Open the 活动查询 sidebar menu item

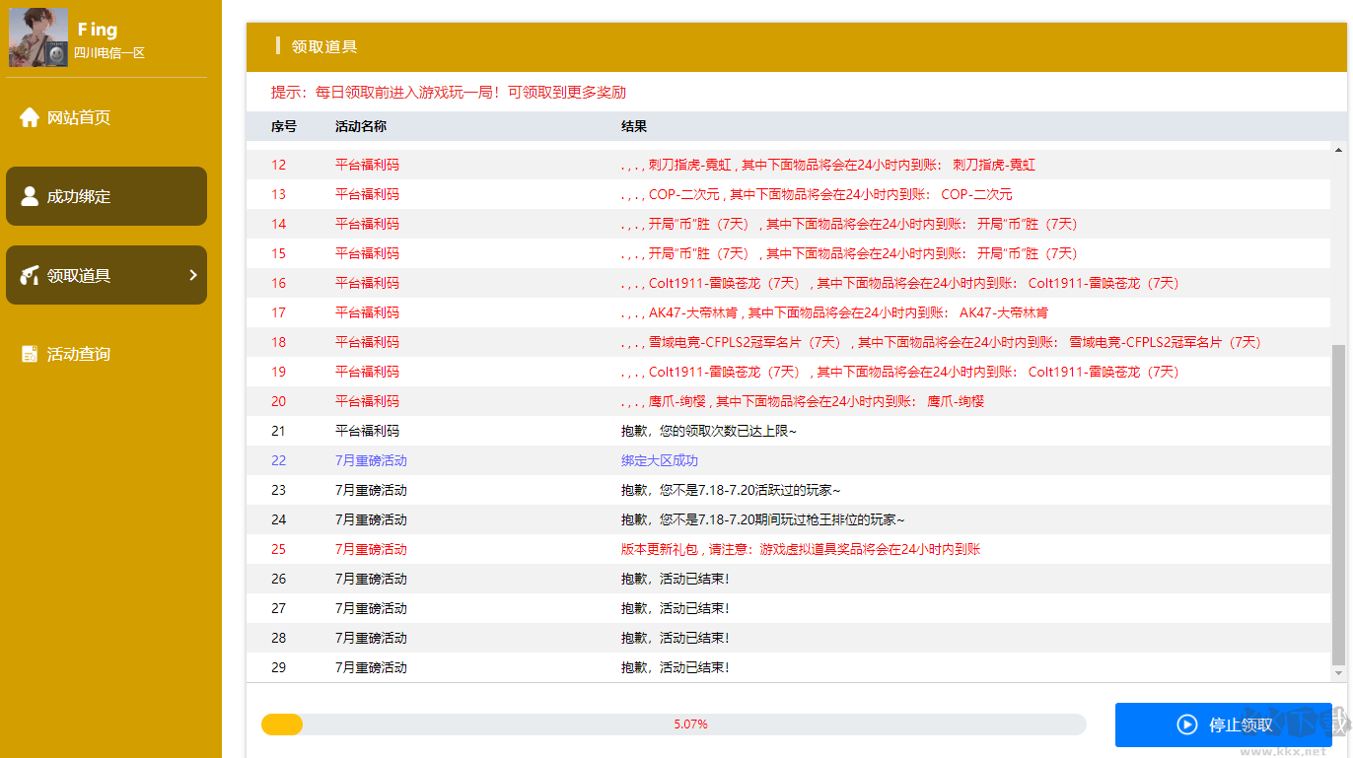(x=78, y=353)
